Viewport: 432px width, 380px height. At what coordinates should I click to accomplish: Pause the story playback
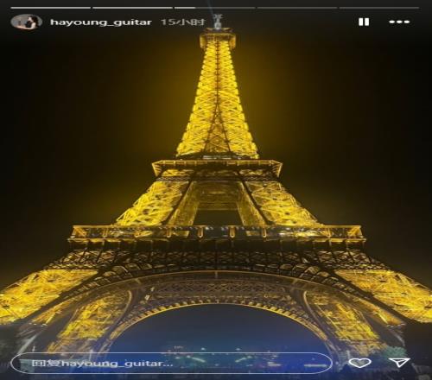coord(364,22)
